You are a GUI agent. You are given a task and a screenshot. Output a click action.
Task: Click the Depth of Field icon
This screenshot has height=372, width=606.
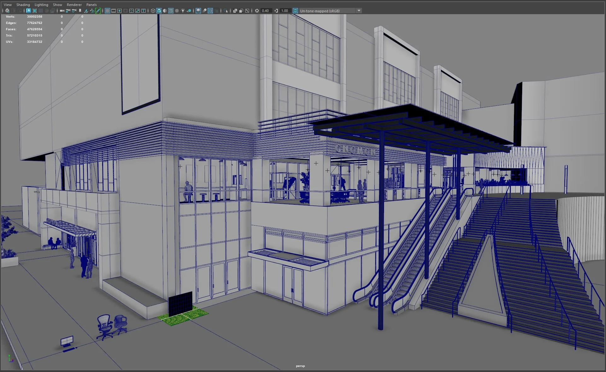(216, 11)
